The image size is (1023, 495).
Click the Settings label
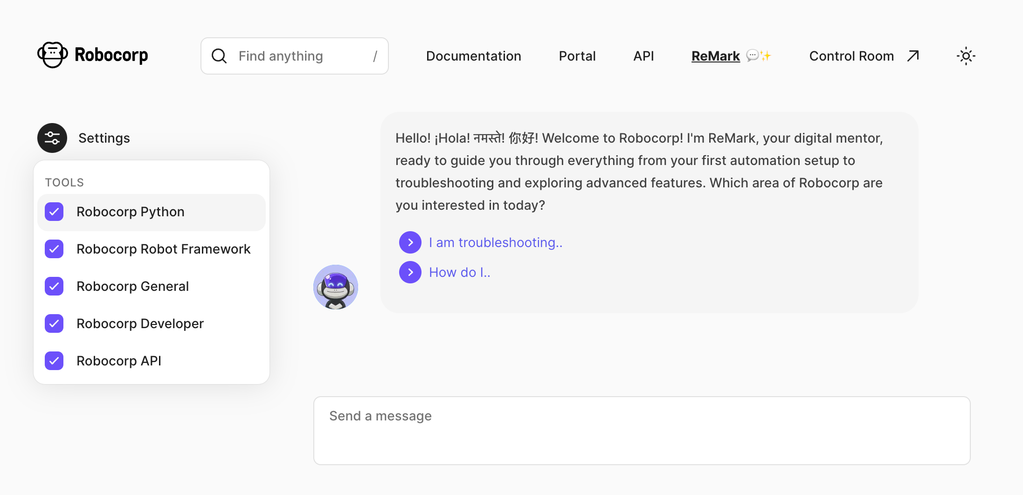pos(104,138)
